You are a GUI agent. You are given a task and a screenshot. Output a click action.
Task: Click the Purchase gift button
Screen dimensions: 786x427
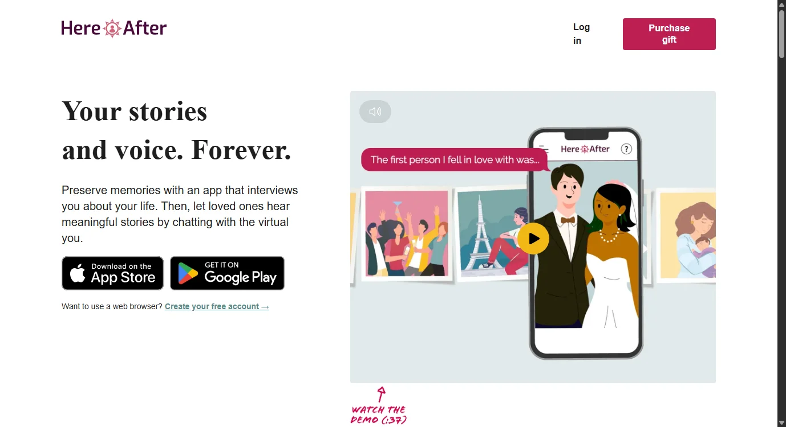(669, 34)
